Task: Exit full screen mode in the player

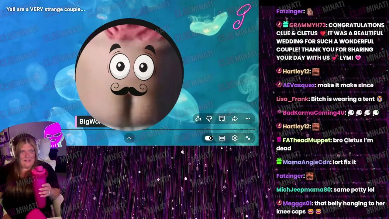Action: tap(248, 138)
